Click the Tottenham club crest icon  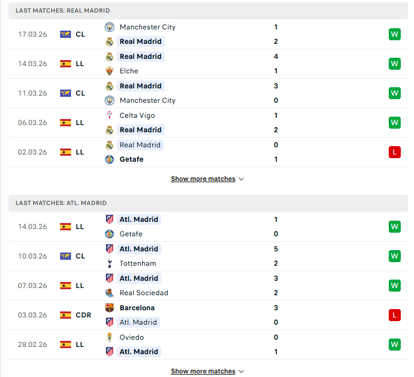tap(110, 263)
